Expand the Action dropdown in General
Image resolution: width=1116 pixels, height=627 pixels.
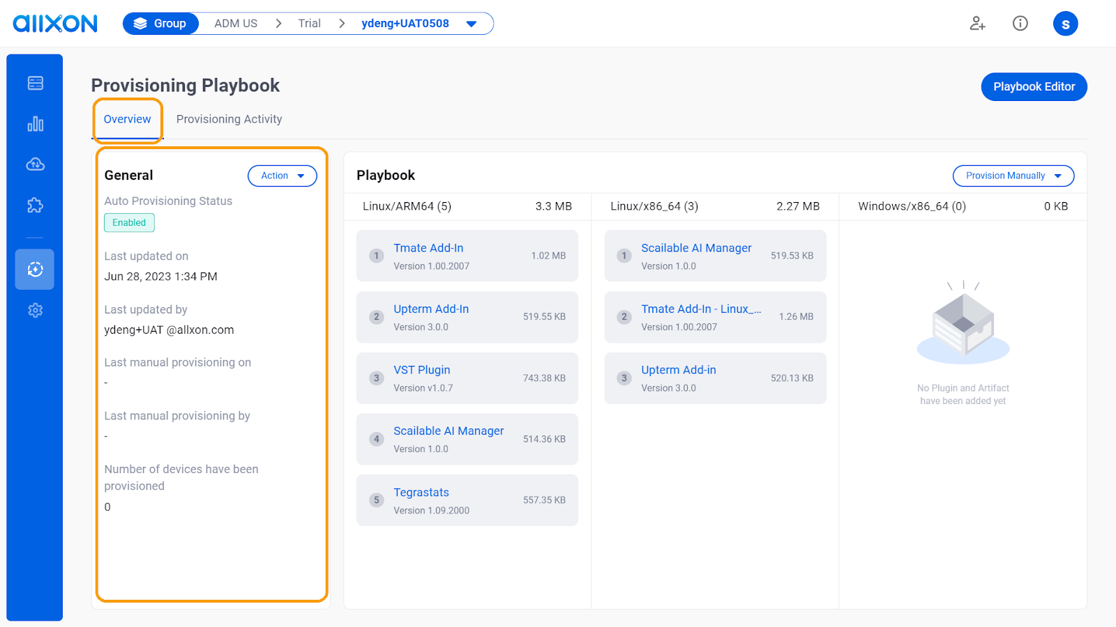[x=282, y=176]
